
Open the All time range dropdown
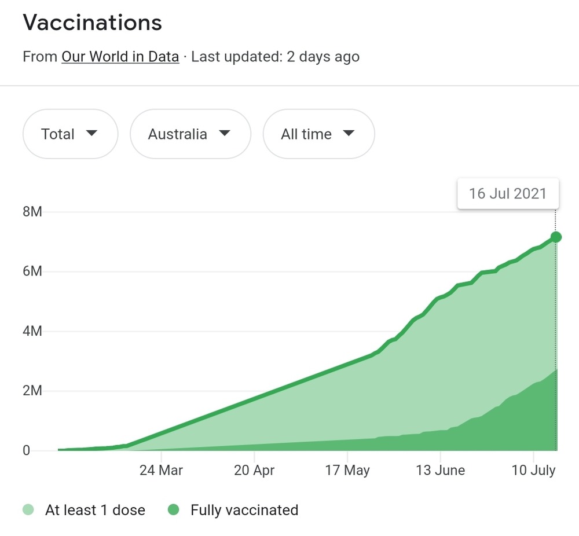pyautogui.click(x=318, y=134)
